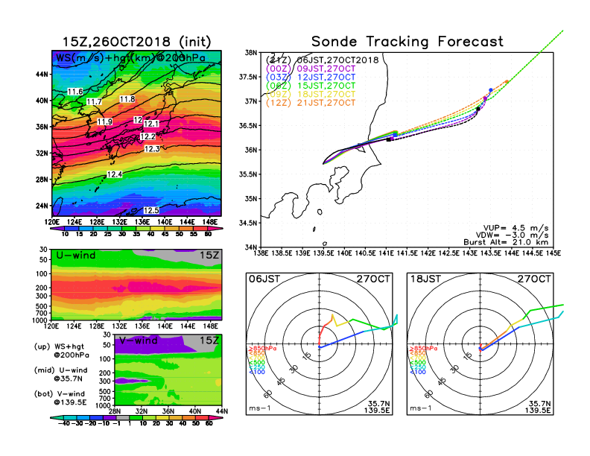Viewport: 590px width, 456px height.
Task: Click the 12.3 height contour label
Action: (152, 149)
